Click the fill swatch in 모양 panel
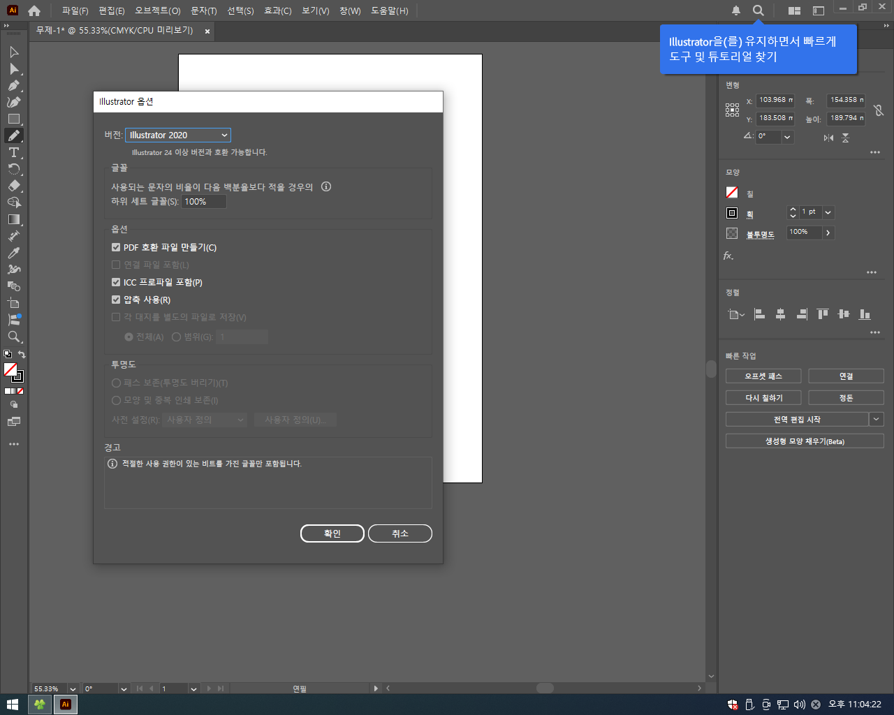 [732, 193]
